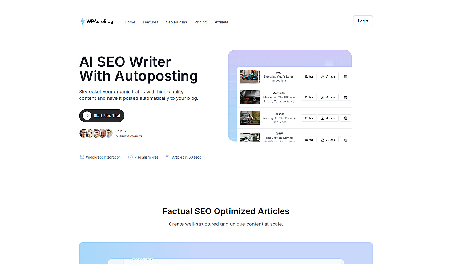Image resolution: width=452 pixels, height=274 pixels.
Task: Click the Plagiarism Free checkmark icon
Action: pos(130,157)
